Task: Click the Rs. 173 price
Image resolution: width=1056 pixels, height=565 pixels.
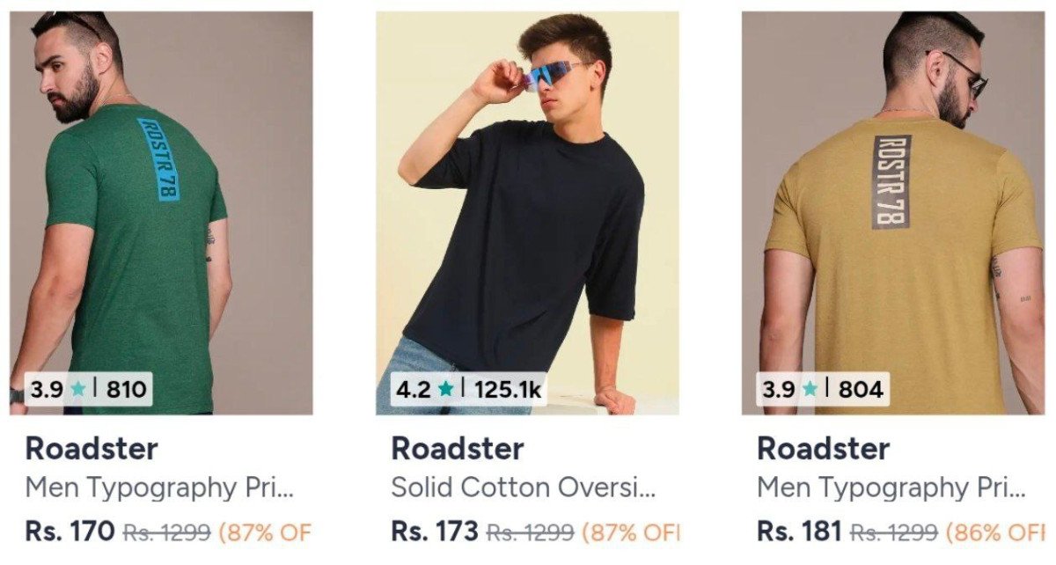Action: pos(435,532)
